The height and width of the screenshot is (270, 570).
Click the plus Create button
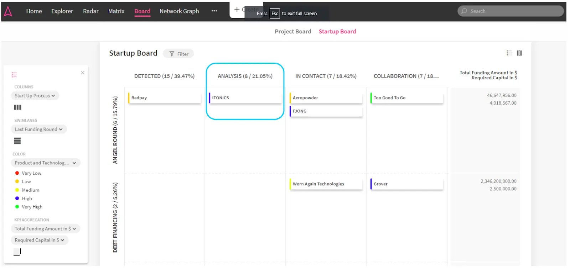(246, 10)
